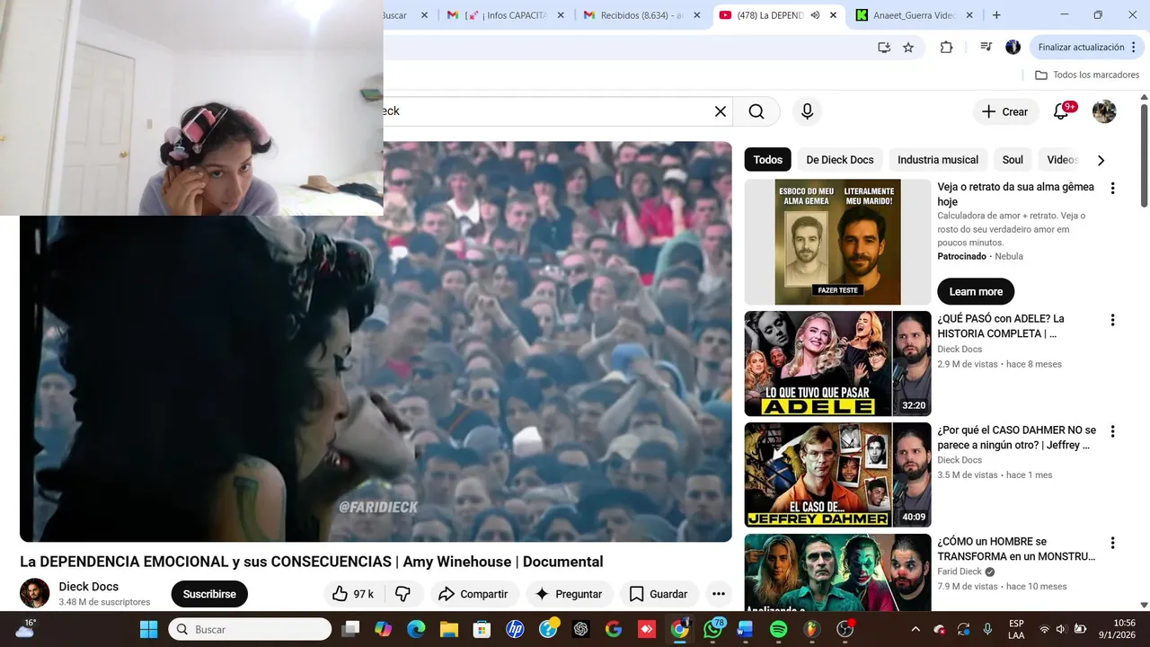The width and height of the screenshot is (1150, 647).
Task: Click the YouTube search magnifier button
Action: click(756, 111)
